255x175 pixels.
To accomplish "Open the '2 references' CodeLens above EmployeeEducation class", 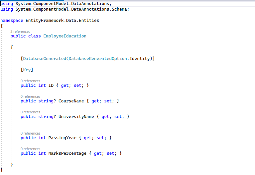I will pos(20,31).
